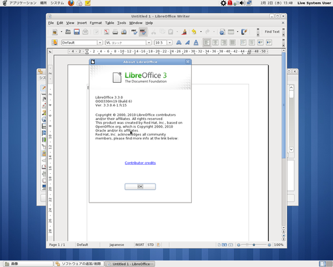Toggle INSRT insert mode in status bar

click(140, 245)
